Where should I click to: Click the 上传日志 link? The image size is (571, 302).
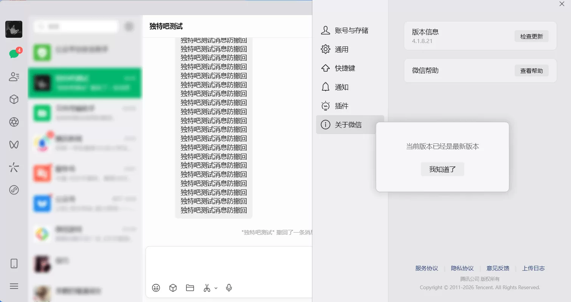(x=534, y=268)
